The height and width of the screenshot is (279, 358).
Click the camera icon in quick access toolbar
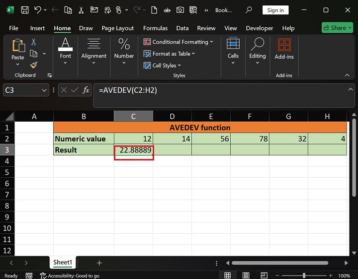(x=179, y=10)
